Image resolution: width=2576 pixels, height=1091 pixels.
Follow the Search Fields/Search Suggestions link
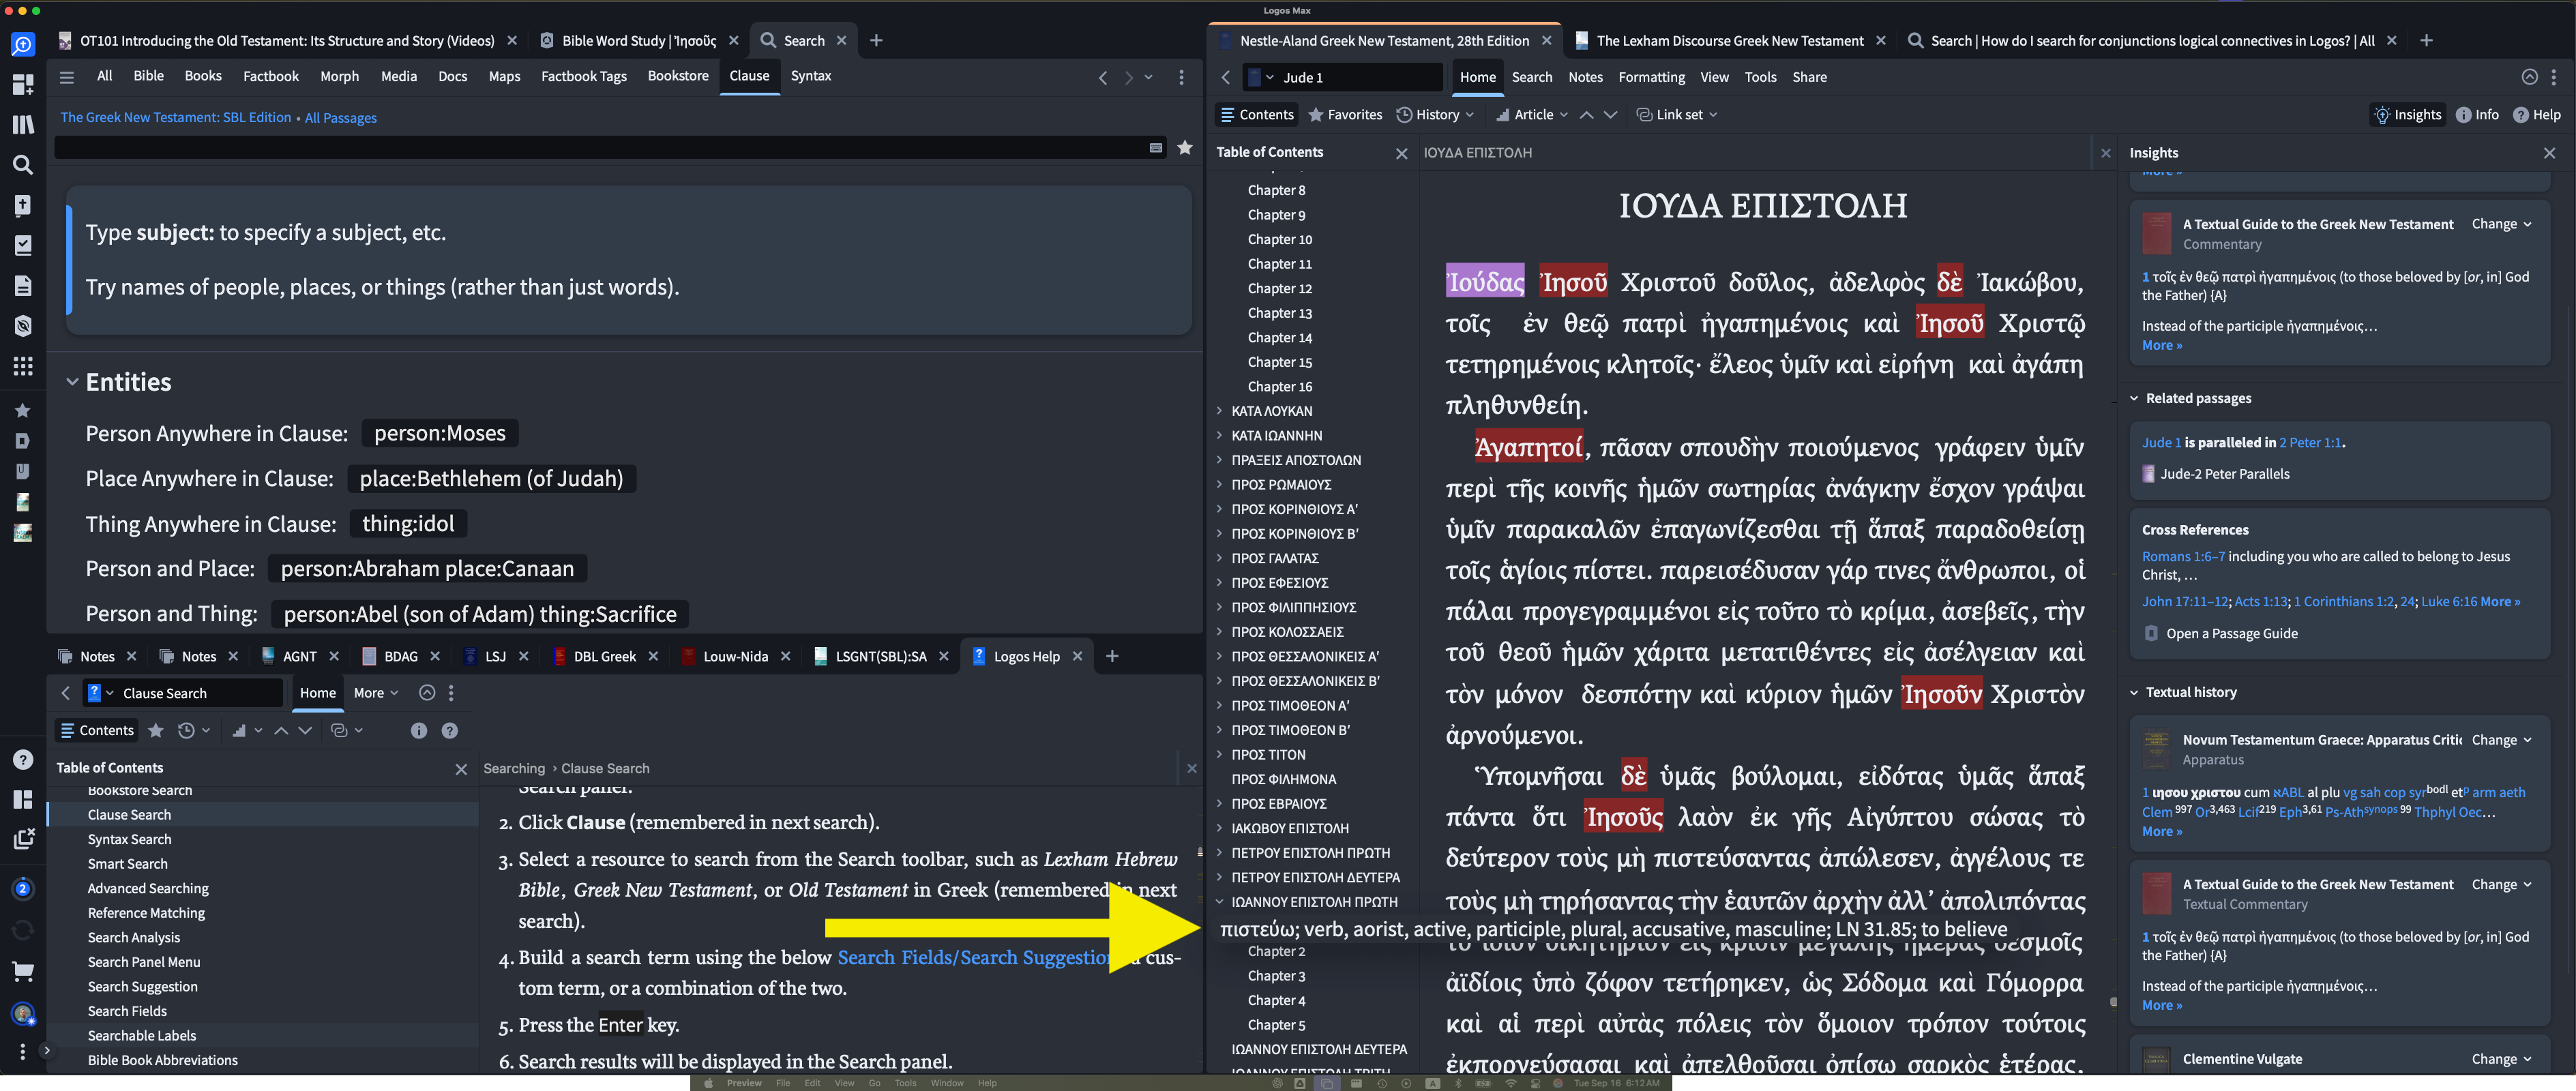[973, 957]
